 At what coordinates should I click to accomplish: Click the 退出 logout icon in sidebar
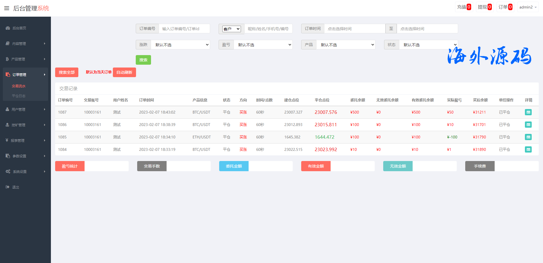coord(8,187)
